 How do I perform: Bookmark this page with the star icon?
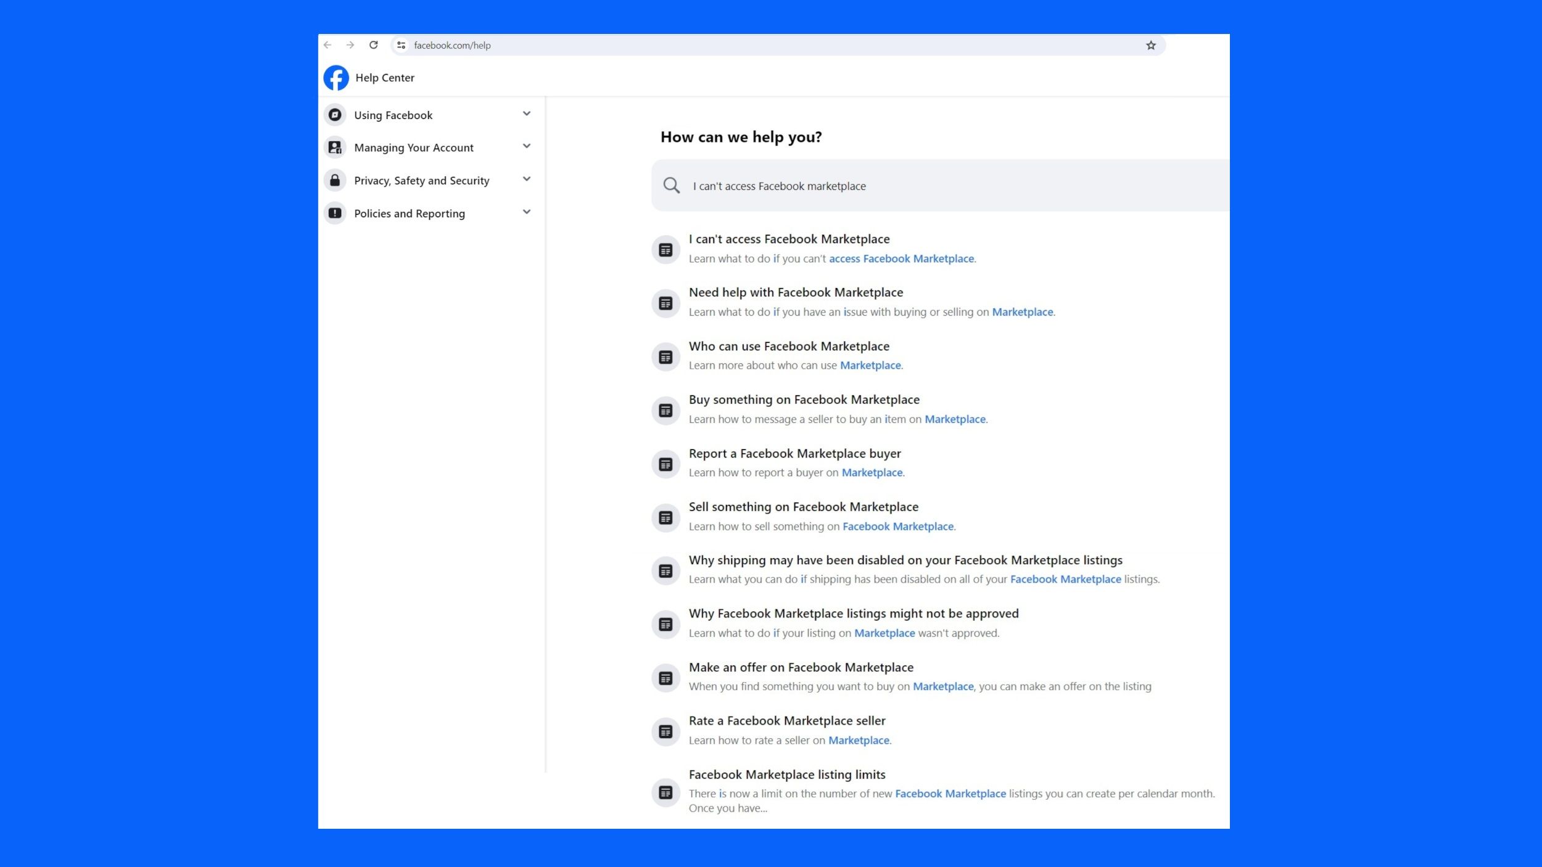coord(1151,45)
